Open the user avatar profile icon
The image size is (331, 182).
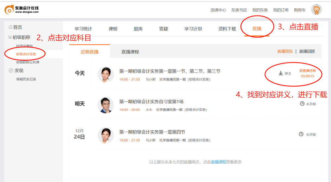click(316, 10)
